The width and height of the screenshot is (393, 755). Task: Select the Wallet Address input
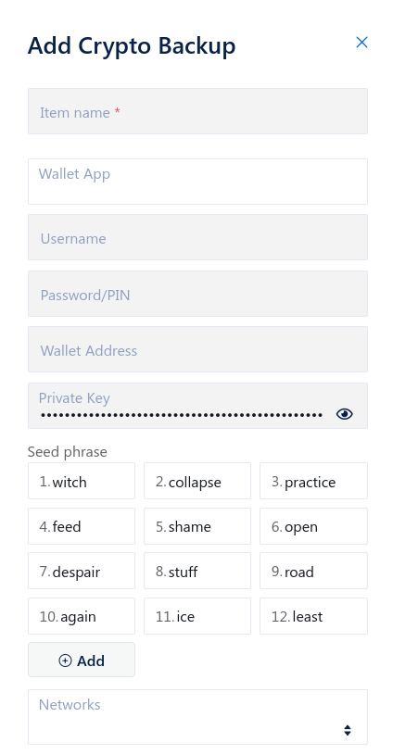[x=197, y=349]
